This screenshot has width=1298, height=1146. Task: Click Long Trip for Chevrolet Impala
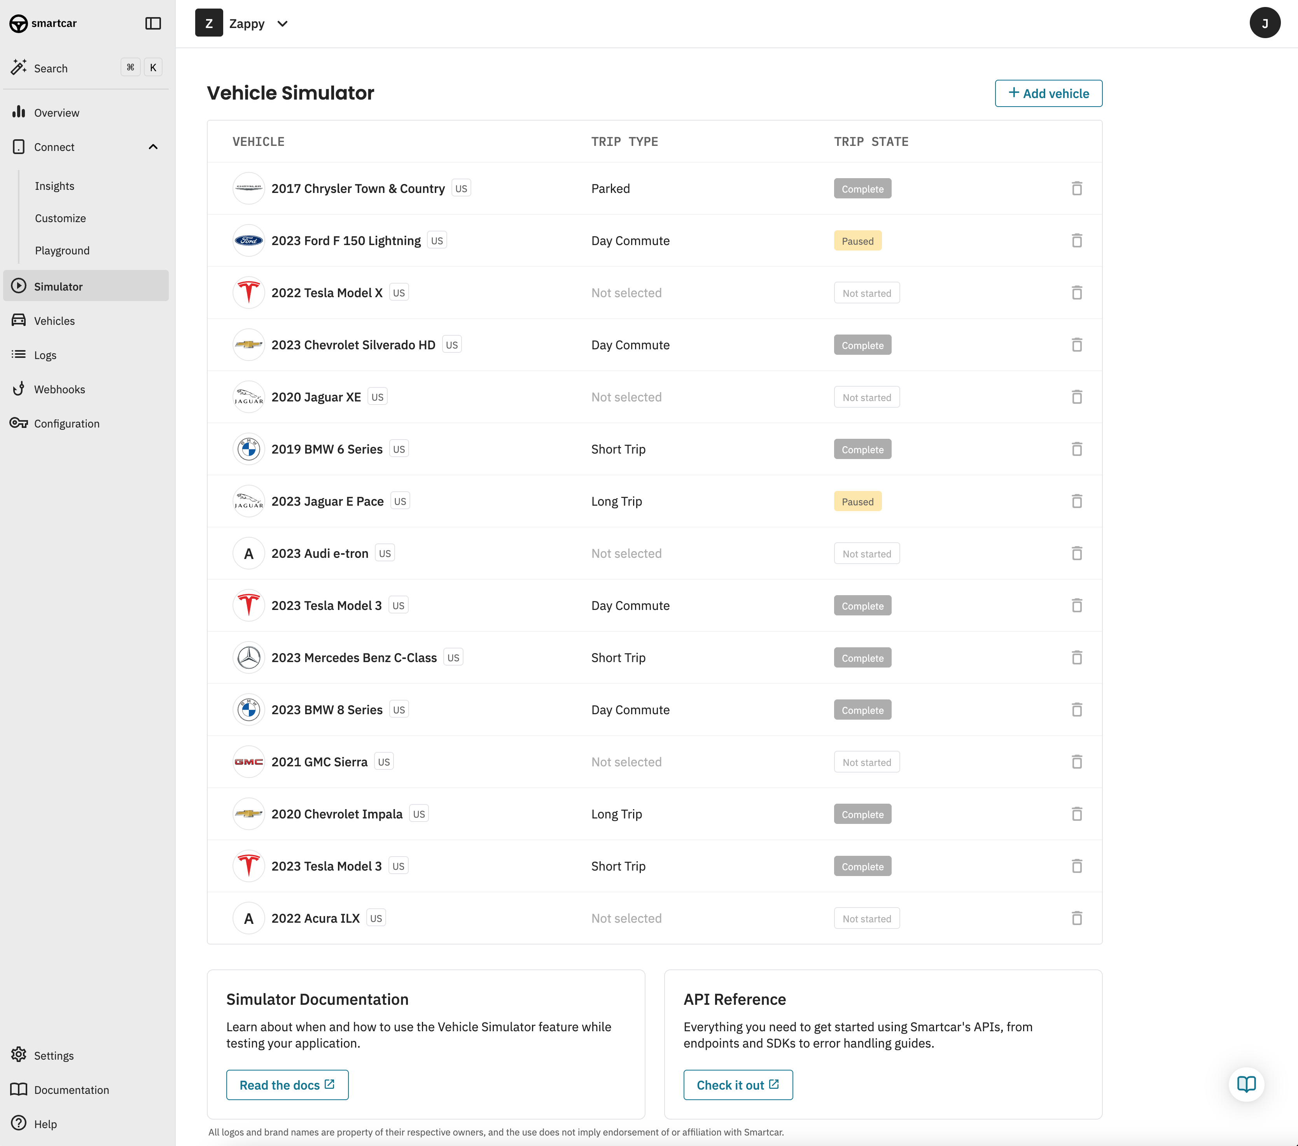617,814
